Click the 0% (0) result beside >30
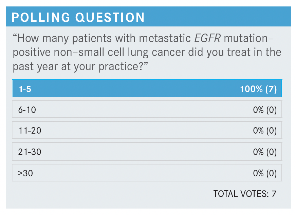This screenshot has width=296, height=215. (265, 174)
